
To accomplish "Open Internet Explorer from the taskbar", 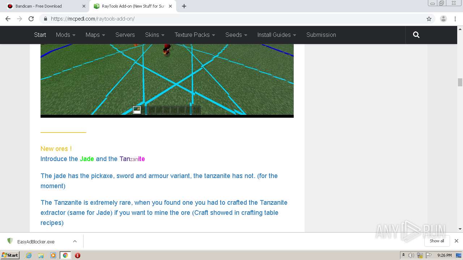I will 29,255.
